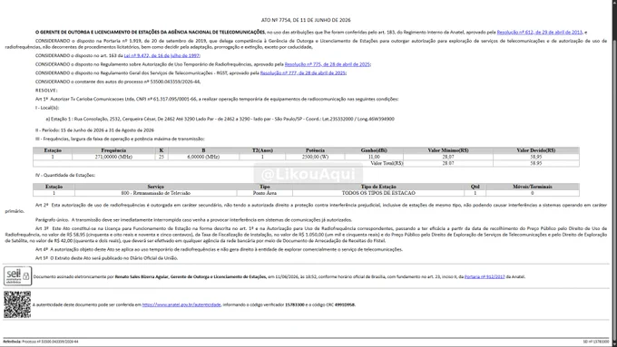The width and height of the screenshot is (617, 347).
Task: Click the QR code authenticity image
Action: tap(17, 304)
